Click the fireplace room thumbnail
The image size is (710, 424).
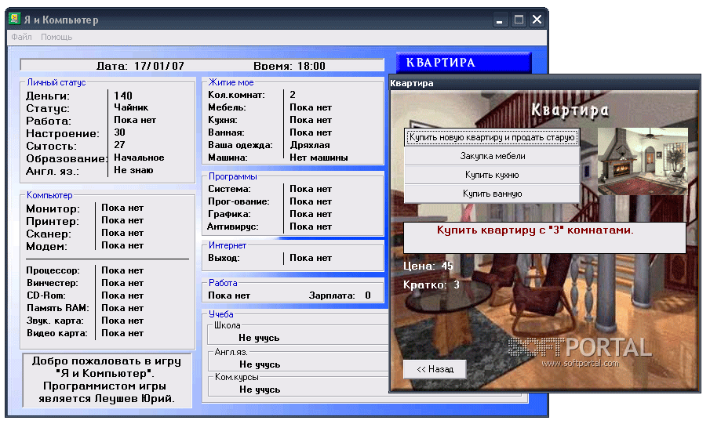pos(642,161)
